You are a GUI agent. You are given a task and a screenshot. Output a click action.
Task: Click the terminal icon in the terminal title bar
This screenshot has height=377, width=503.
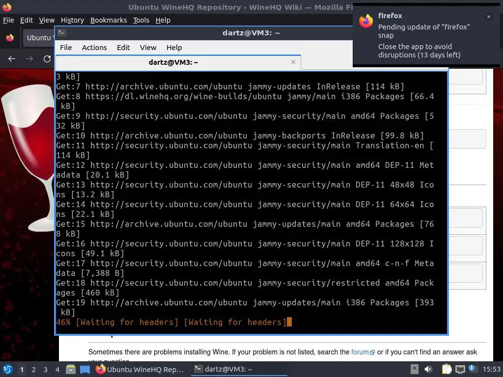point(62,33)
